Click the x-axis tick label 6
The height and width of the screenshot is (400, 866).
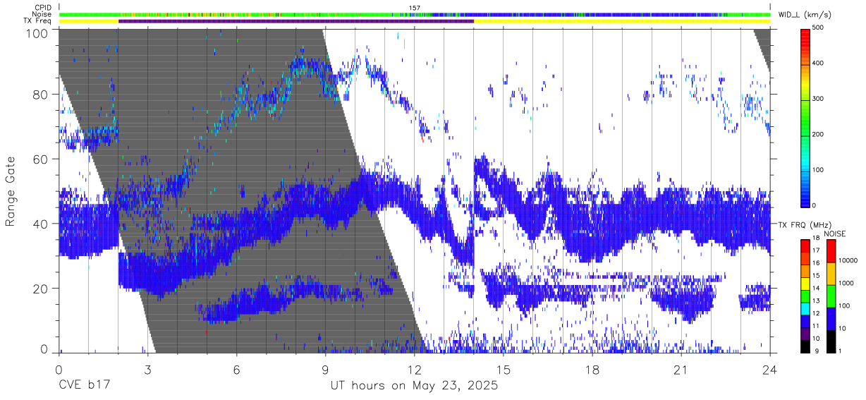click(236, 370)
